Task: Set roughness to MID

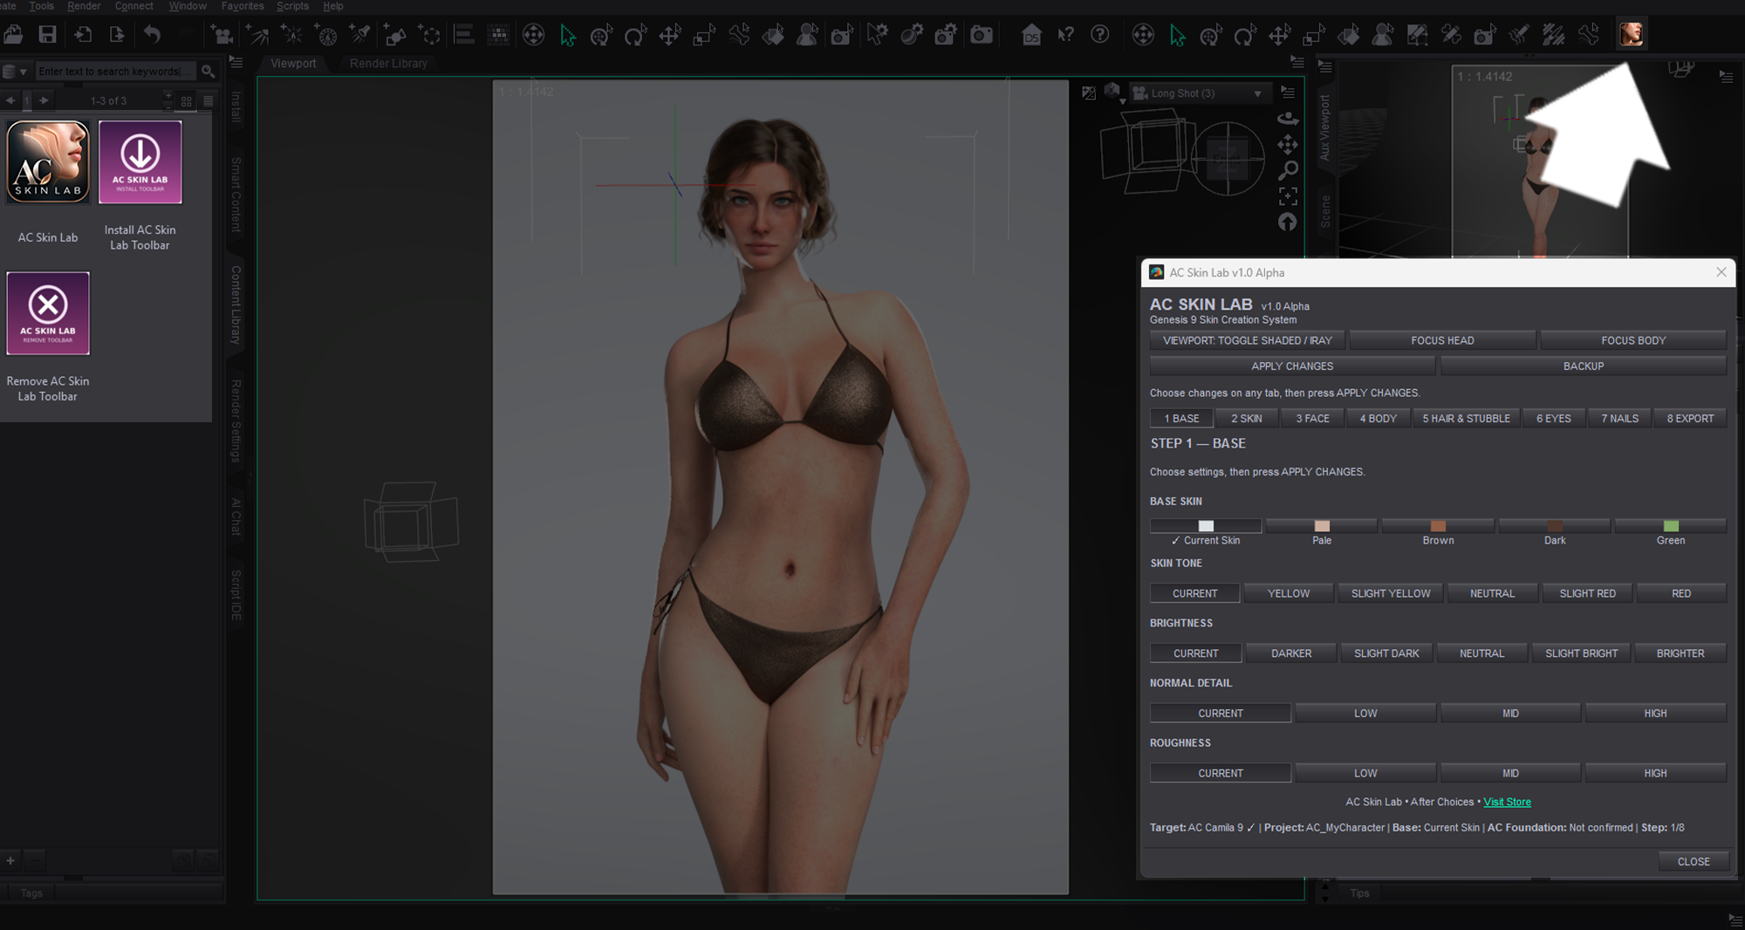Action: pos(1510,774)
